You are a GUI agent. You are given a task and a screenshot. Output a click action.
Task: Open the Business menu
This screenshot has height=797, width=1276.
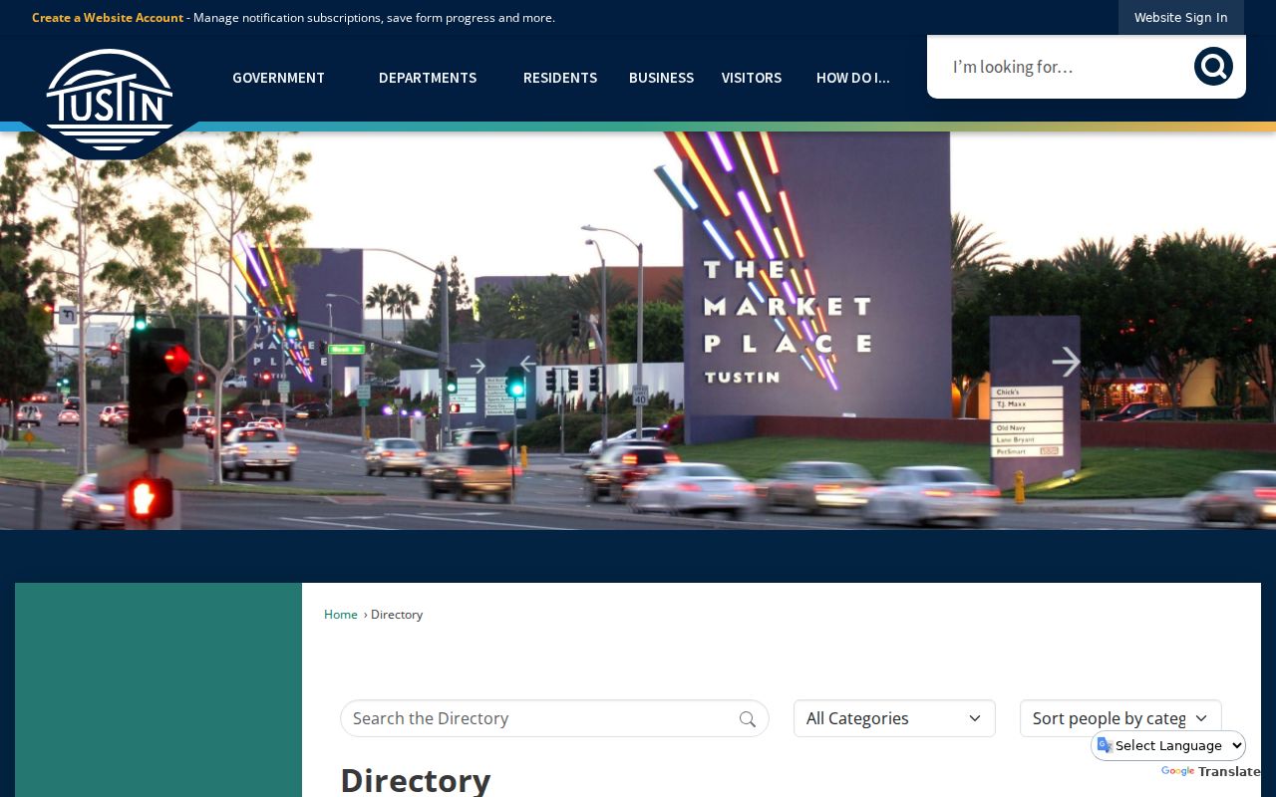pos(661,78)
